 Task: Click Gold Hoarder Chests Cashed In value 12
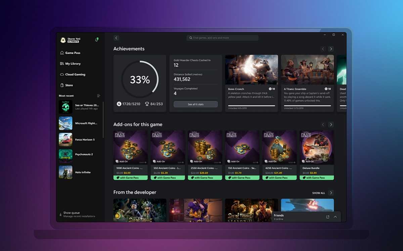(x=176, y=65)
